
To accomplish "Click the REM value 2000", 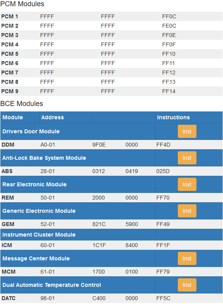I will 99,198.
